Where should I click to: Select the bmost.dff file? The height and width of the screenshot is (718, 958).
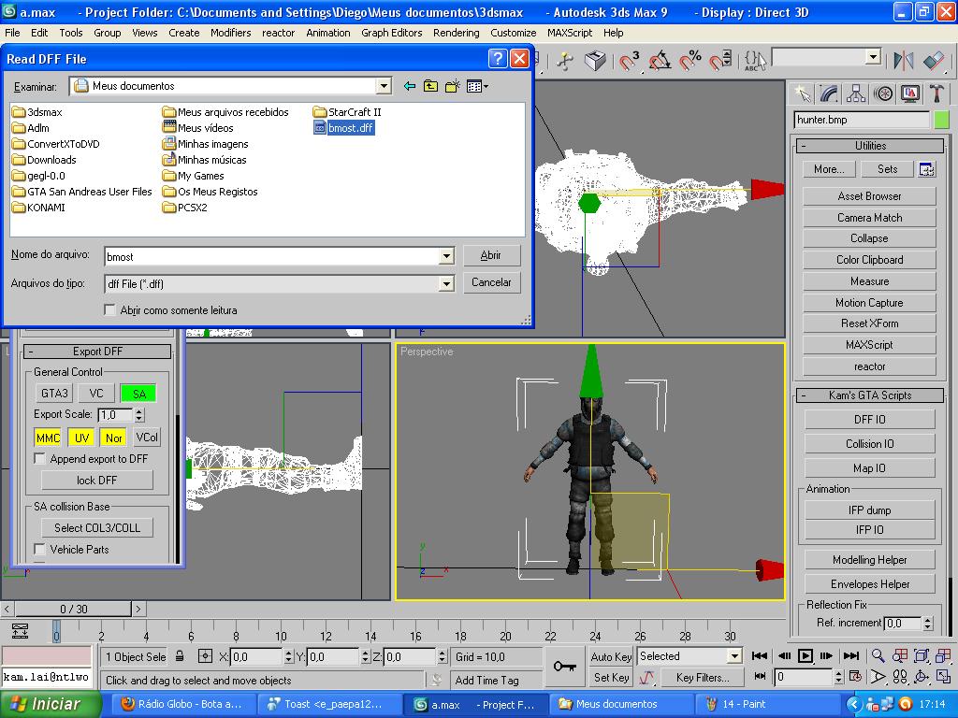(x=344, y=127)
